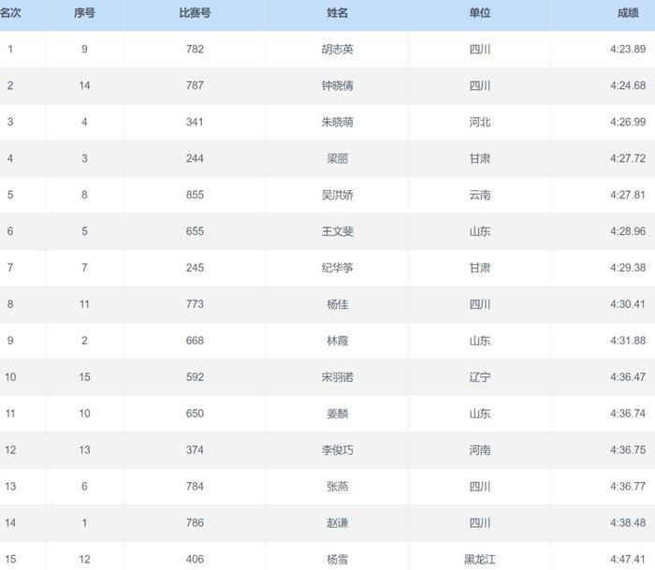This screenshot has width=655, height=570.
Task: Click bib number 406
Action: click(195, 559)
